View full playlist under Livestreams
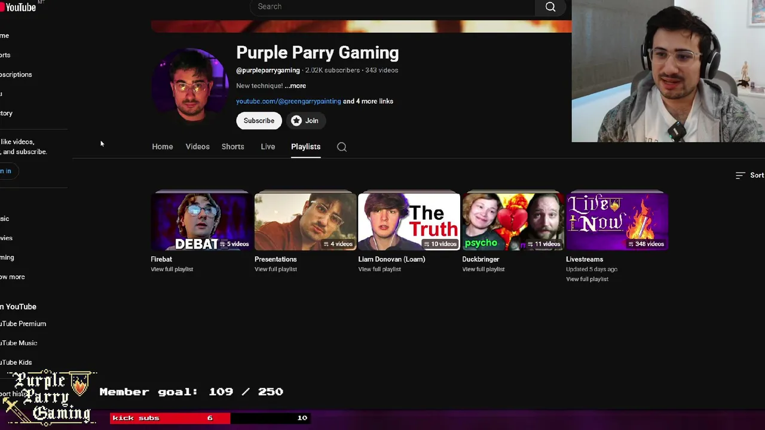 (587, 279)
